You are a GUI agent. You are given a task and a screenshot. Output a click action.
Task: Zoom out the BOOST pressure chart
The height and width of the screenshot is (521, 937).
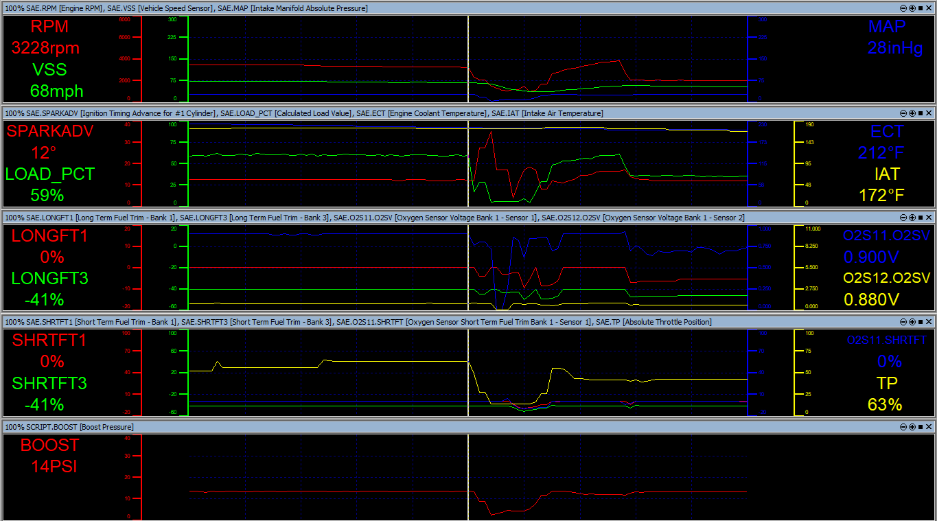[904, 427]
